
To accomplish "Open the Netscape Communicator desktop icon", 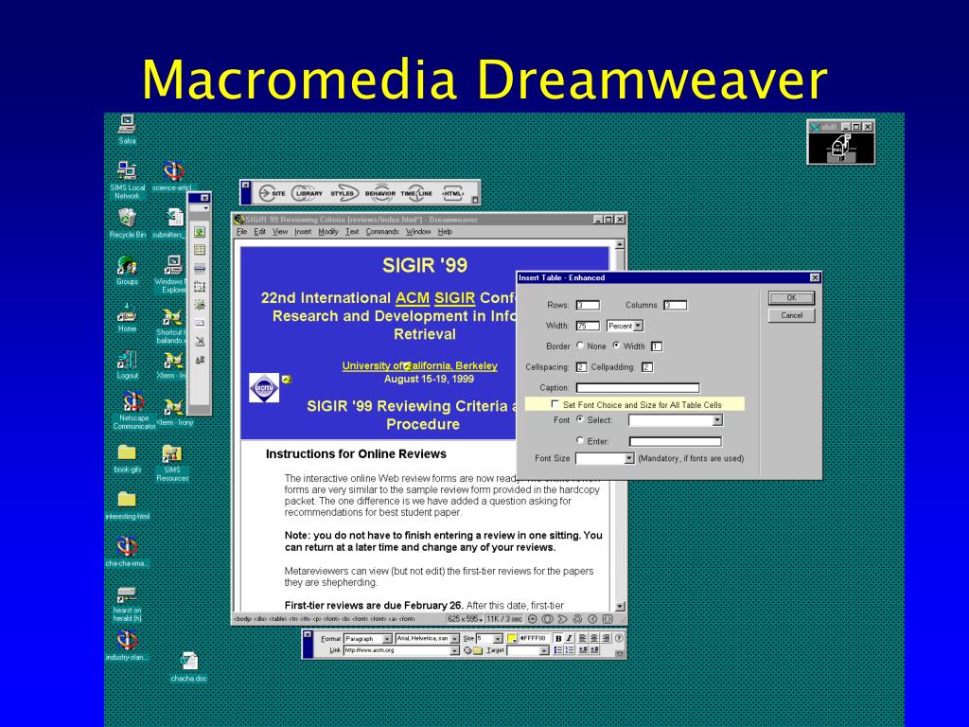I will [133, 411].
